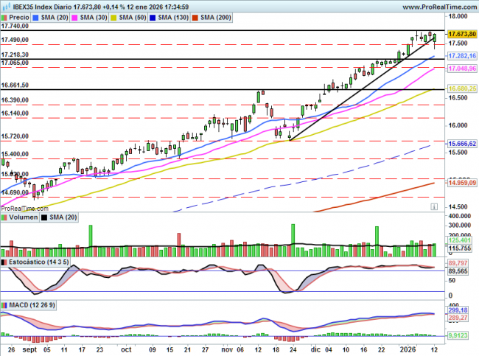Click the tall green volume bar near 24 nov
This screenshot has width=479, height=356.
pos(293,240)
